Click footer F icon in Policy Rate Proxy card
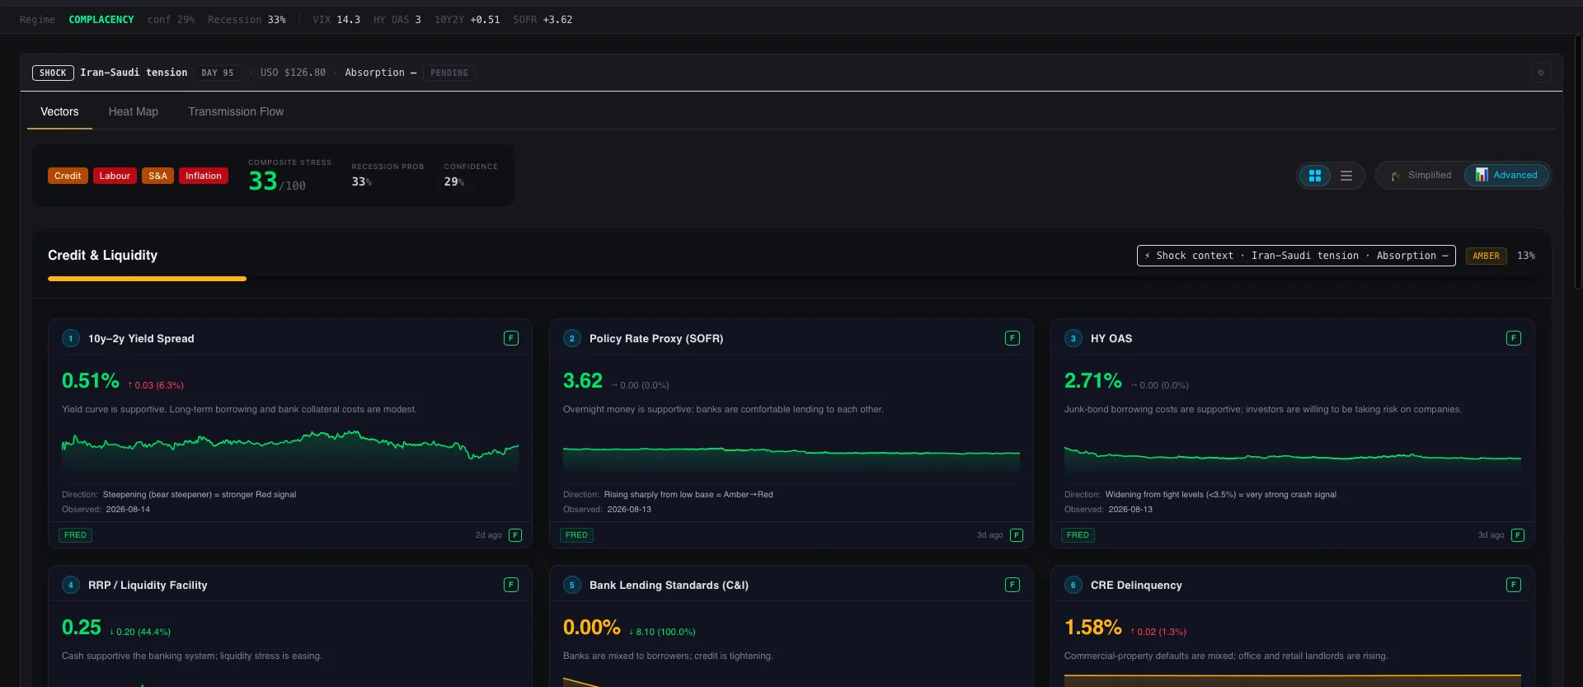Screen dimensions: 1583x687 coord(1017,535)
